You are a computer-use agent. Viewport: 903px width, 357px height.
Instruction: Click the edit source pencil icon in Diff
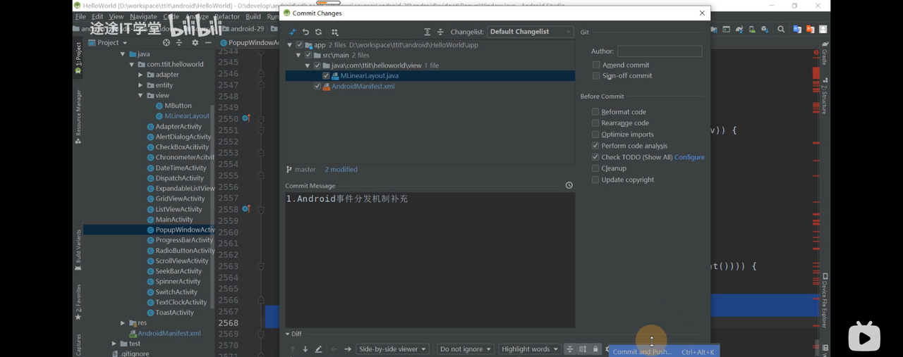click(x=318, y=349)
